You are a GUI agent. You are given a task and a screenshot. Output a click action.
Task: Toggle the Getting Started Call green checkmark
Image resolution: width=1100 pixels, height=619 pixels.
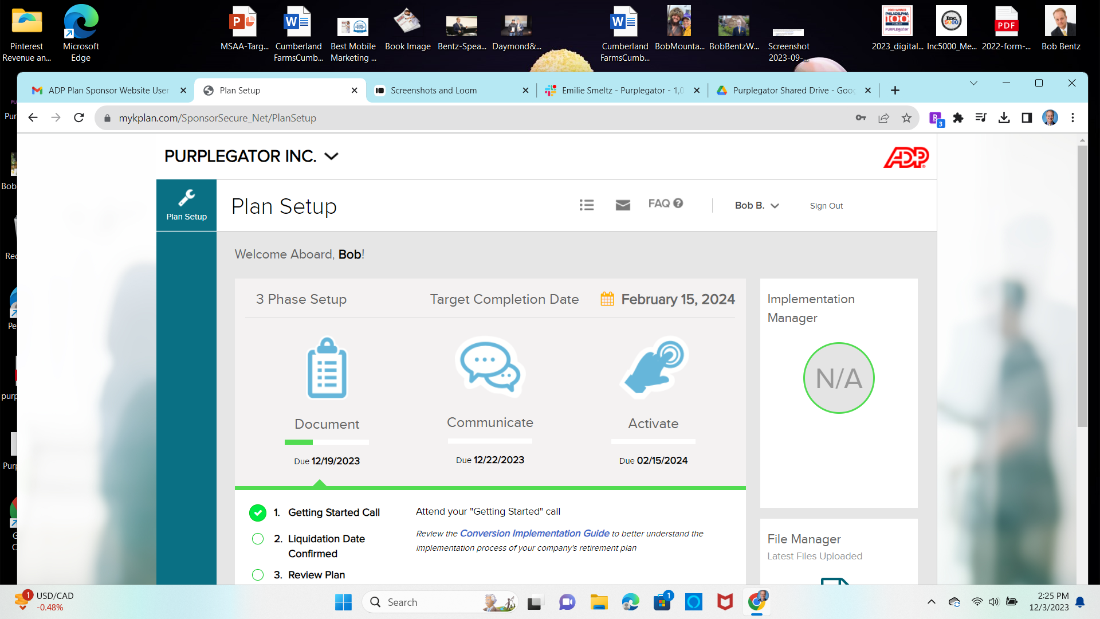click(258, 513)
